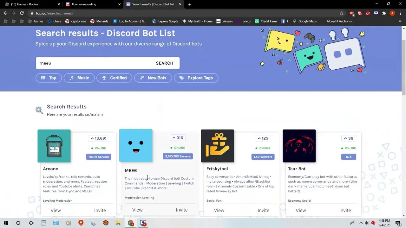
Task: View the Tear Bot page
Action: pos(301,210)
